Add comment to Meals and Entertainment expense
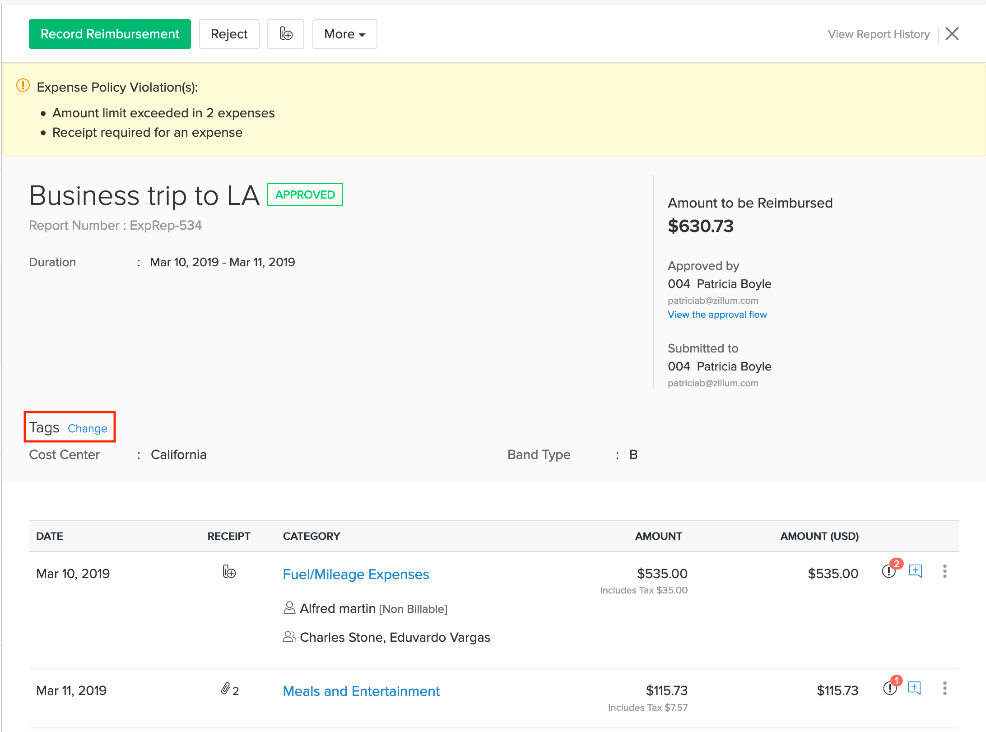The width and height of the screenshot is (986, 732). (x=914, y=688)
